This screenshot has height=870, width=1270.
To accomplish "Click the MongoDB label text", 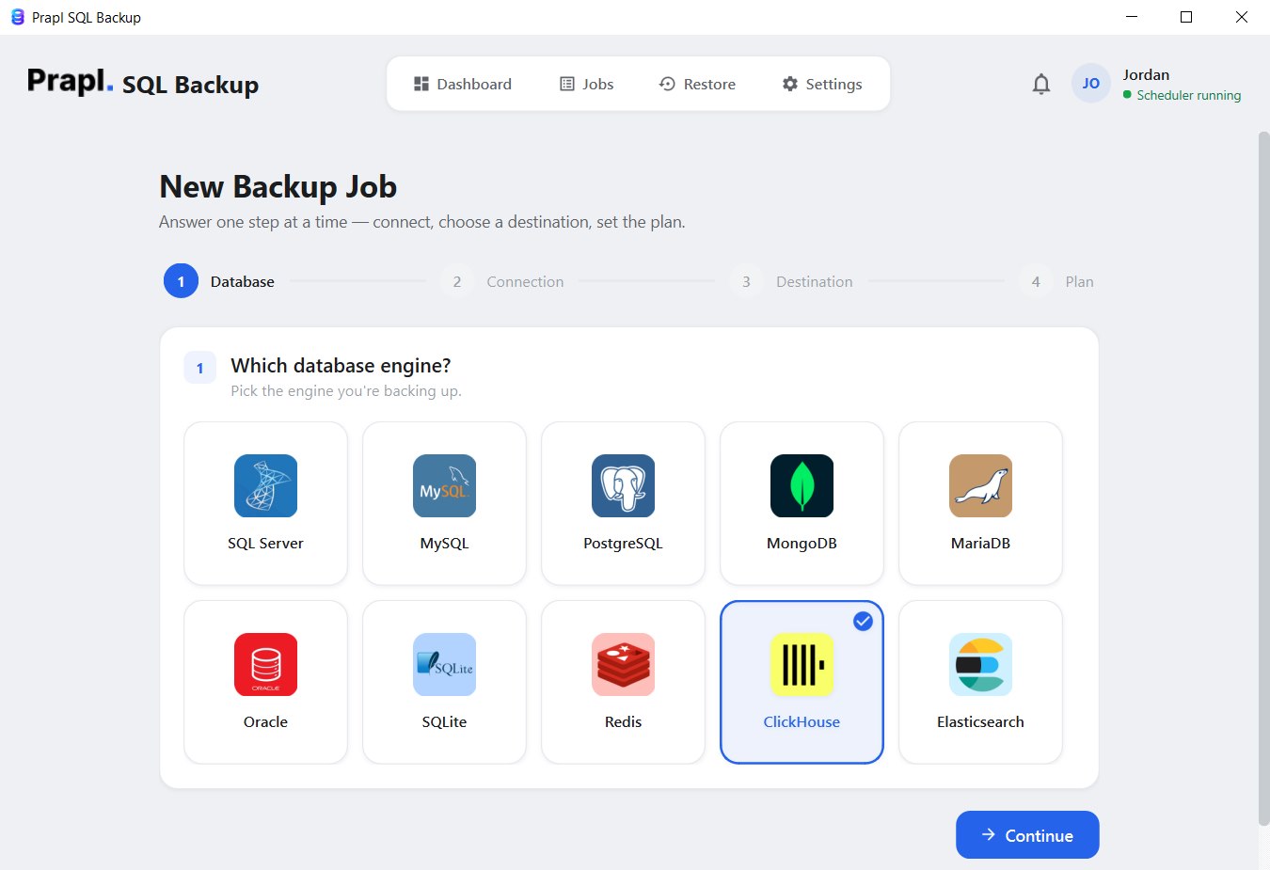I will point(802,544).
